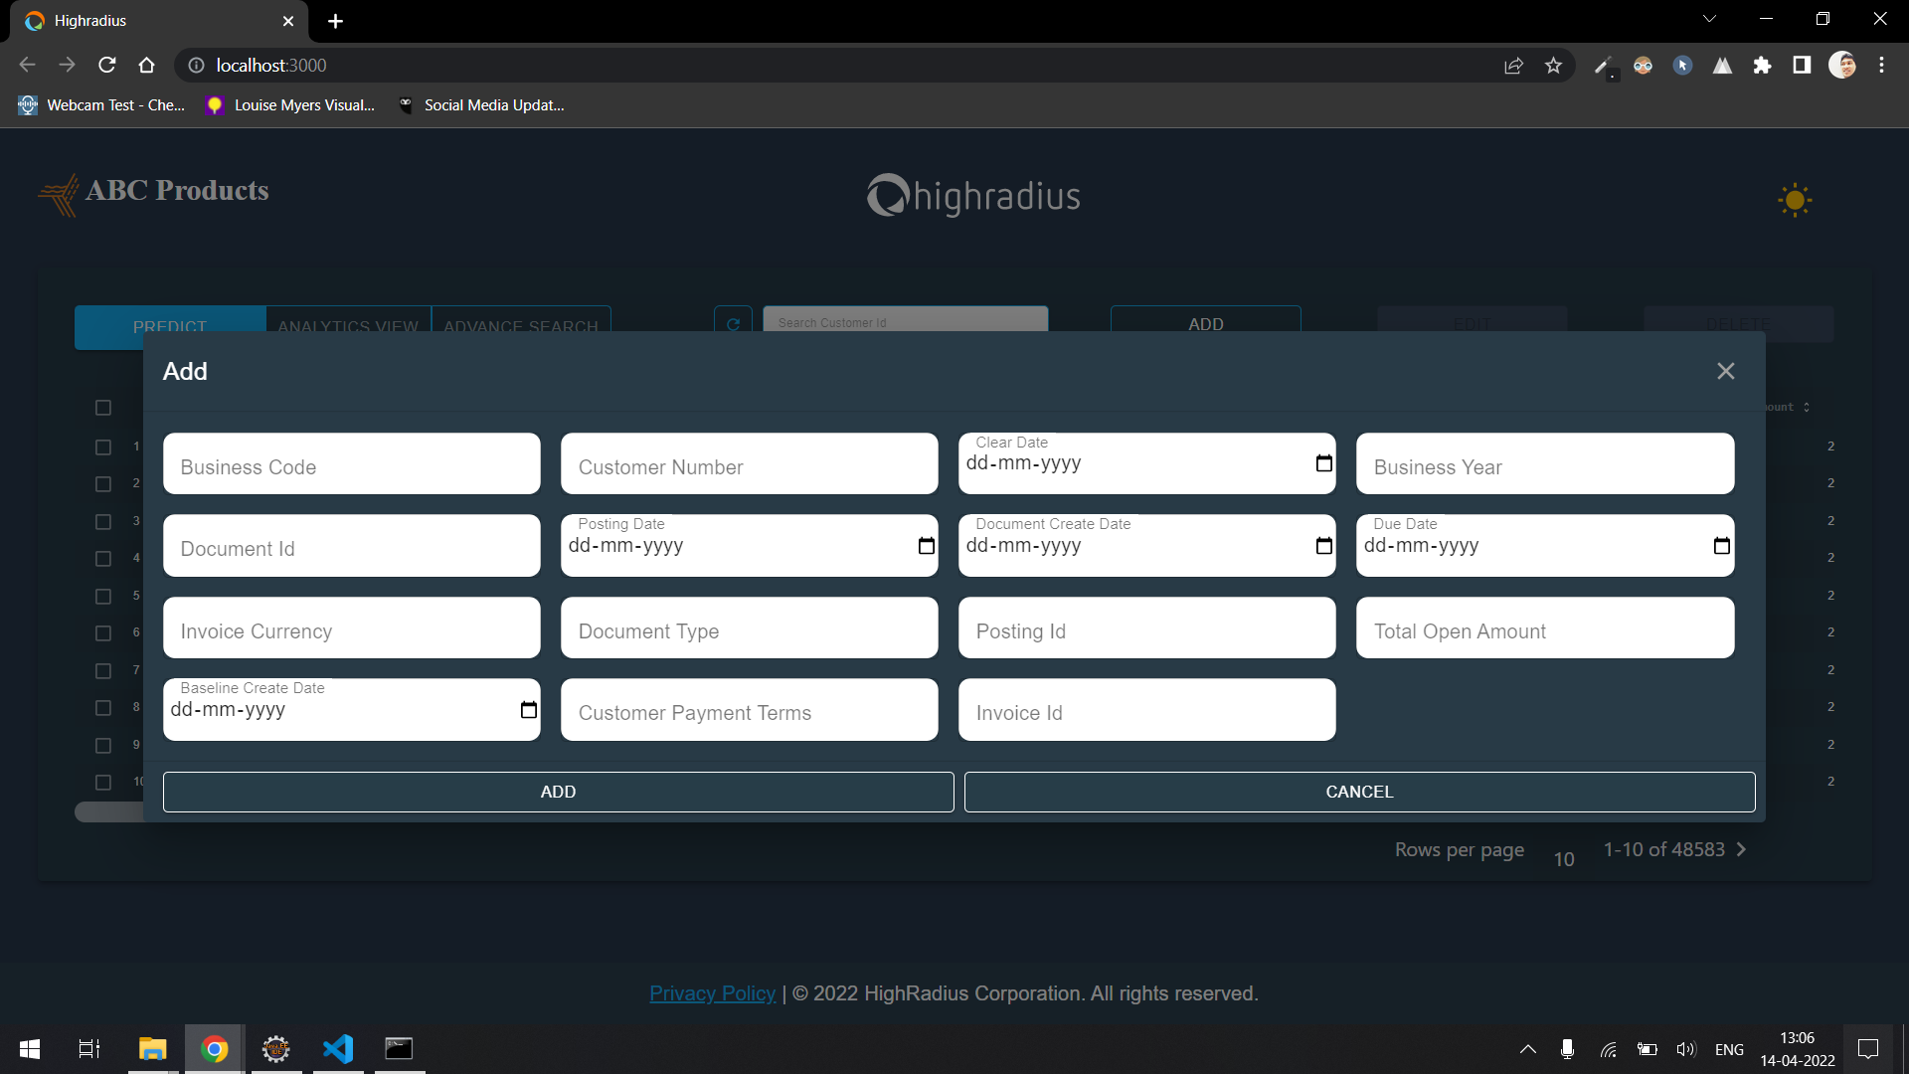Screen dimensions: 1909x1074
Task: Toggle the light theme sun icon
Action: coord(1794,200)
